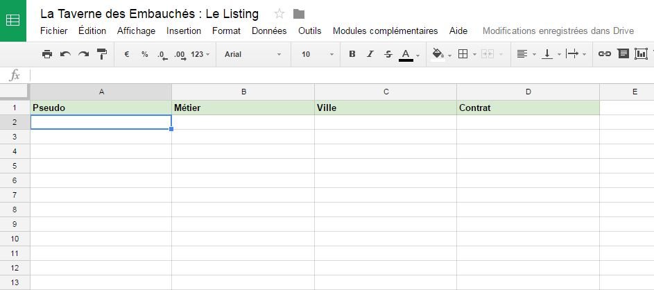Open the Données menu

[x=269, y=31]
